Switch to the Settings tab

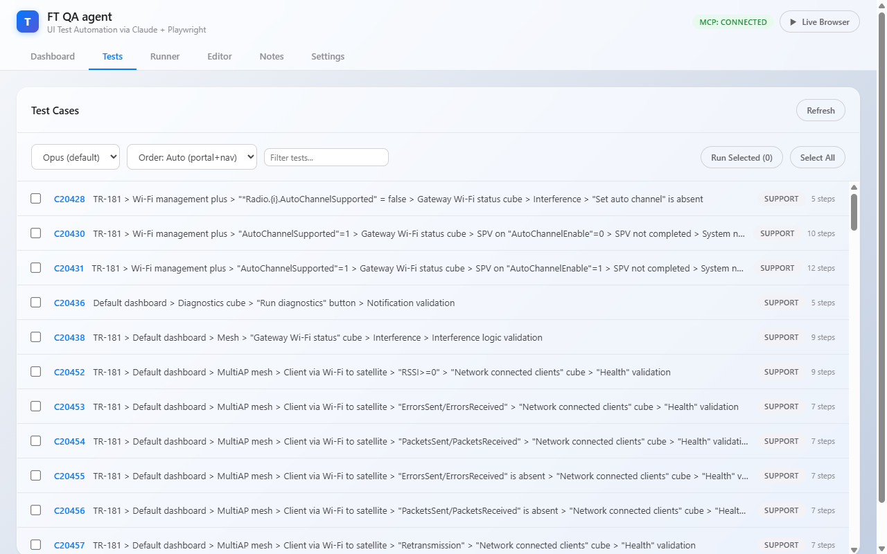click(328, 57)
